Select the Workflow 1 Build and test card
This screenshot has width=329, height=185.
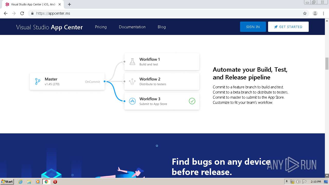(x=162, y=62)
